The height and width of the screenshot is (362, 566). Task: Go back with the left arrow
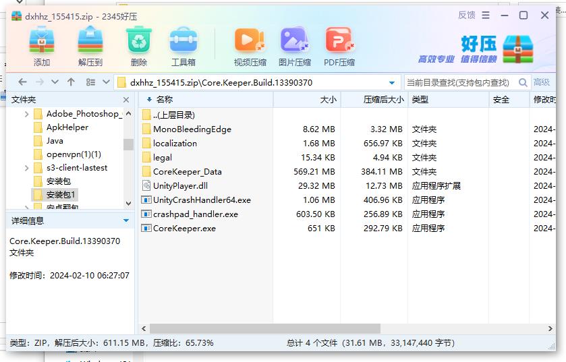point(22,82)
